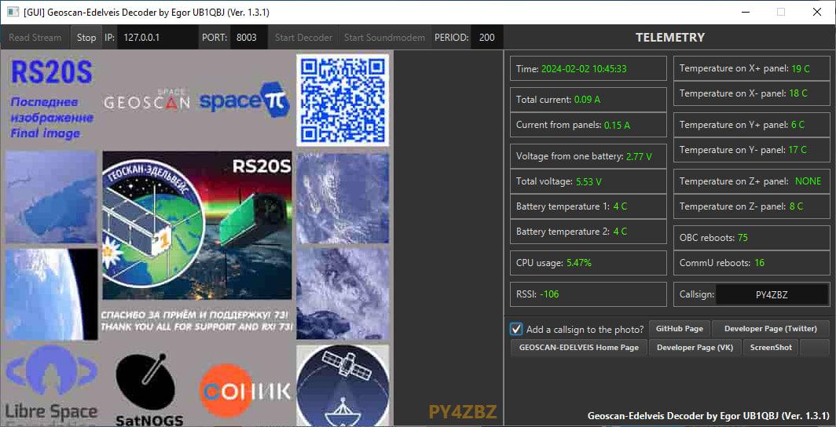Click the Earth horizon photo with black space
This screenshot has height=427, width=836.
(x=51, y=294)
